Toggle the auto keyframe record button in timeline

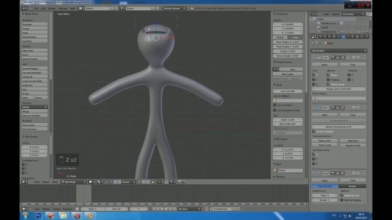tap(207, 209)
